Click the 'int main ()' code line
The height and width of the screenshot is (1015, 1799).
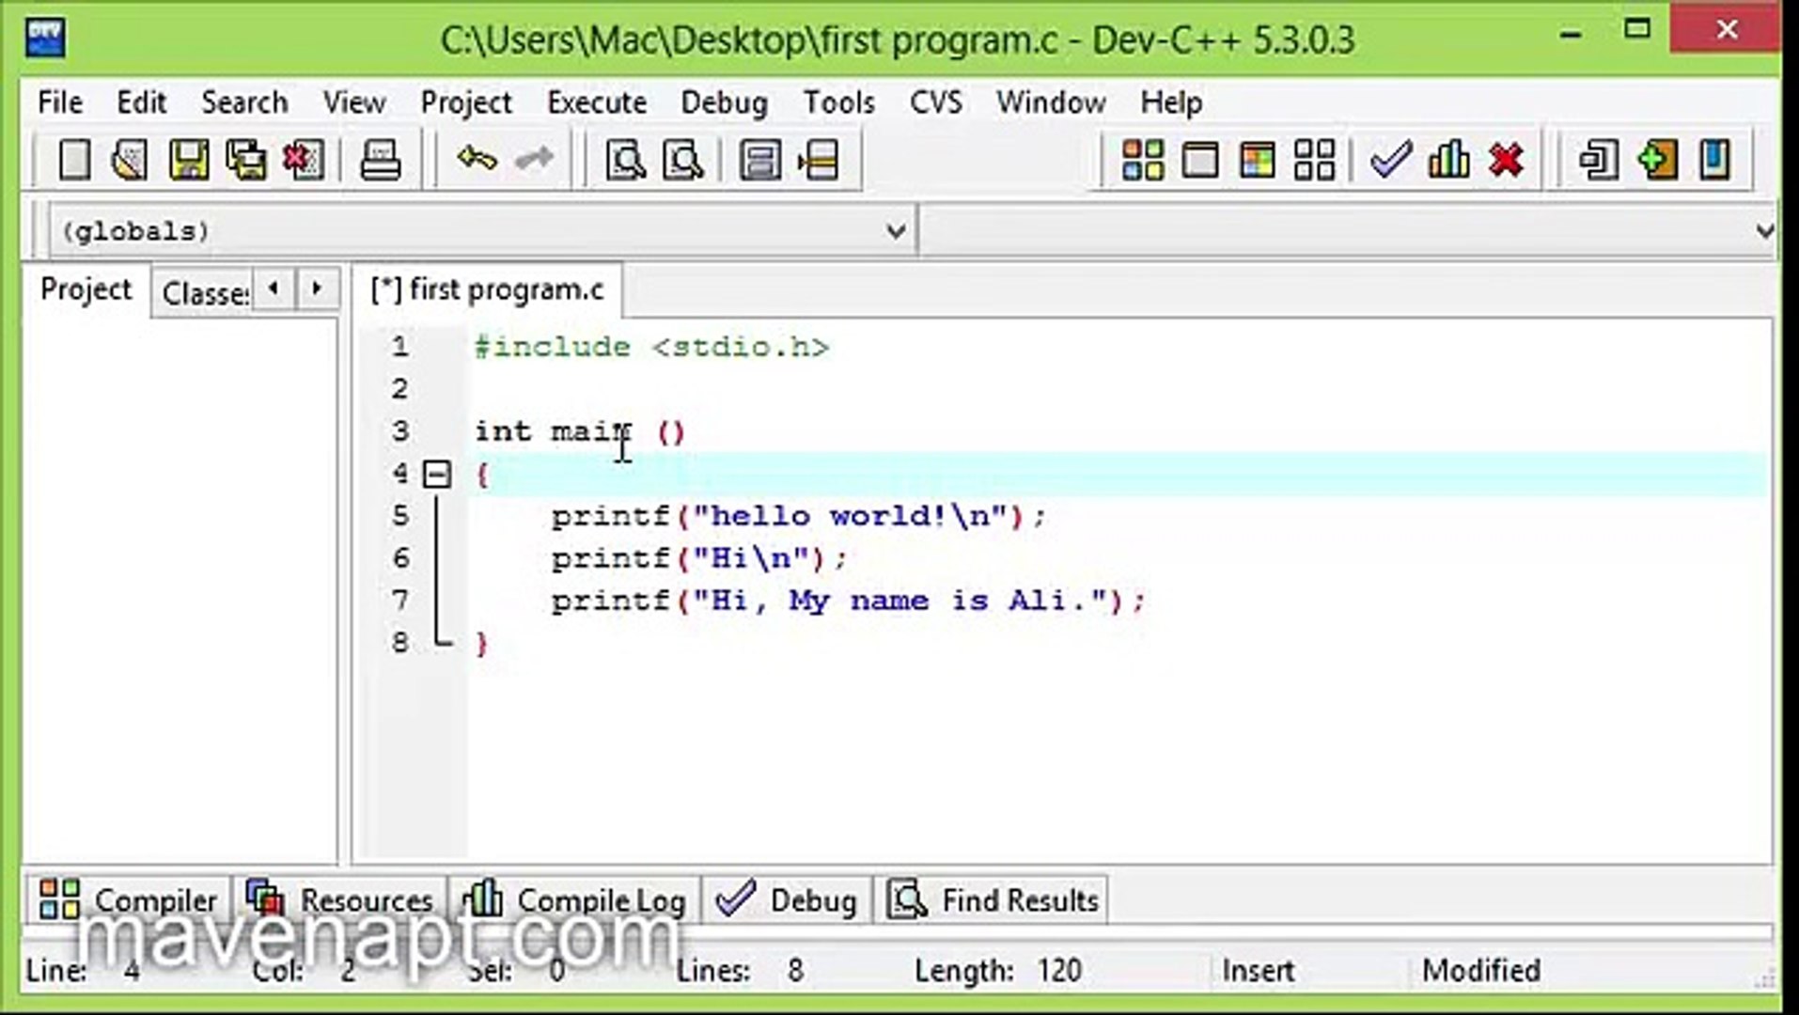pos(580,431)
